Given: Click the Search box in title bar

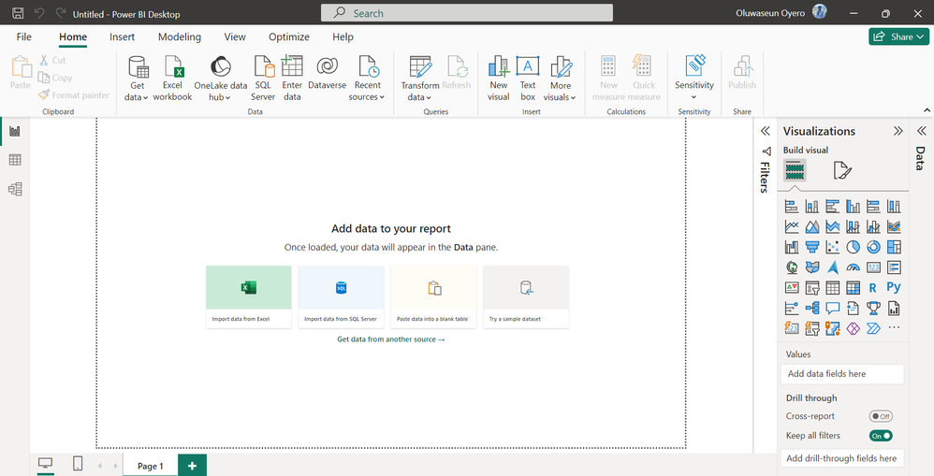Looking at the screenshot, I should coord(466,13).
